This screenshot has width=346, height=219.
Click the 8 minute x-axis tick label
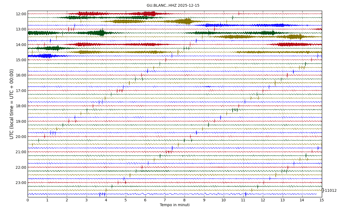[185, 200]
